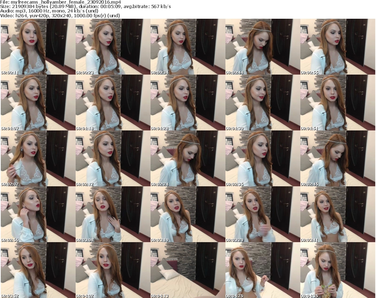Pick the last thumbnail at 00:04:35

point(338,270)
